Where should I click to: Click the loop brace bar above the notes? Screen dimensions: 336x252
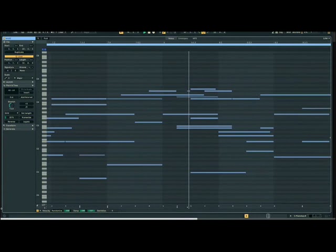click(x=188, y=45)
